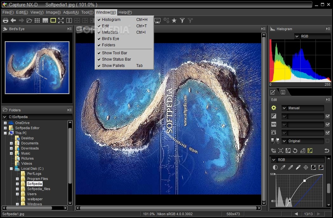Uncheck the Picture Control checkbox
The width and height of the screenshot is (333, 218).
(328, 133)
